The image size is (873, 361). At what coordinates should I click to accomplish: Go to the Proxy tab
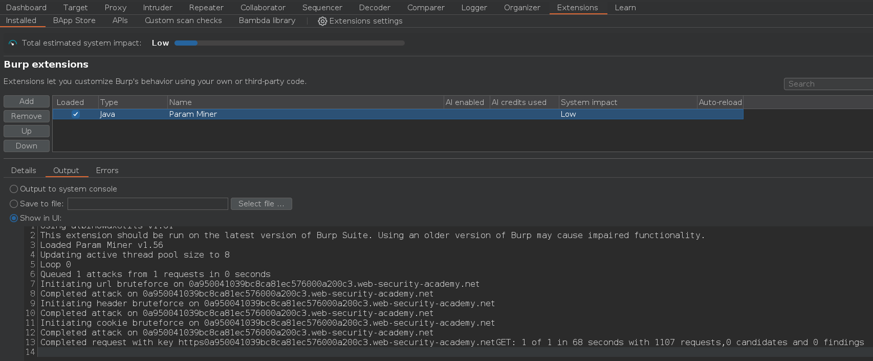115,8
